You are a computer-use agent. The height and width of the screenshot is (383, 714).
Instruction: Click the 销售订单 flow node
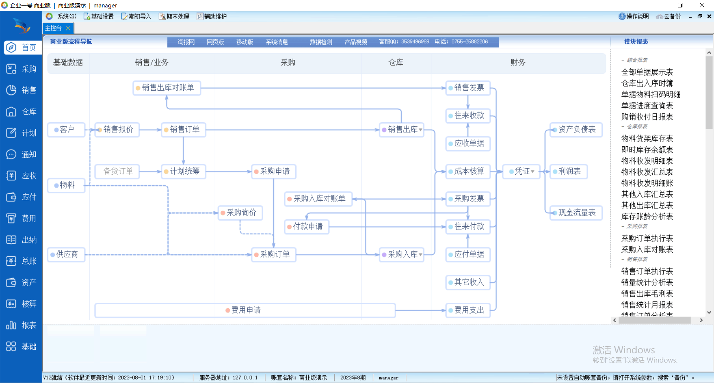tap(184, 130)
